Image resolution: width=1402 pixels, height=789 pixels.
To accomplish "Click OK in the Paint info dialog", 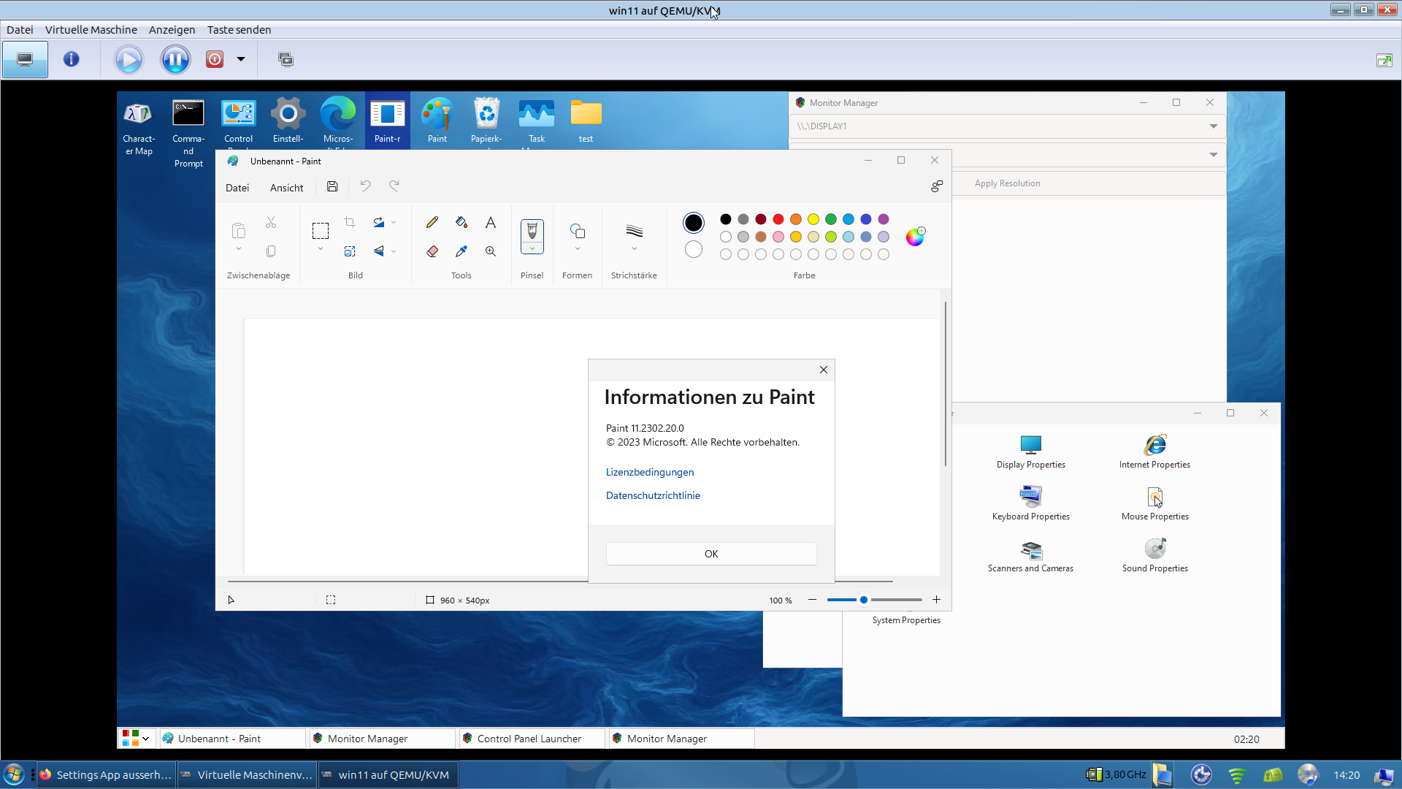I will click(x=711, y=554).
